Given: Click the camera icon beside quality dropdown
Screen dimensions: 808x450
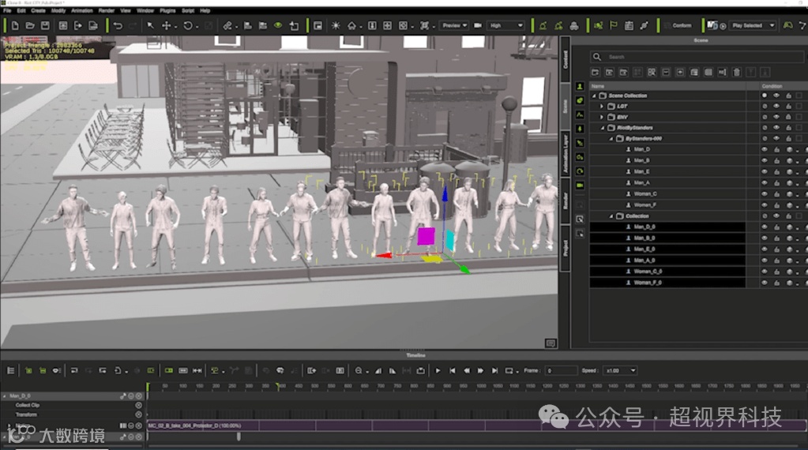Looking at the screenshot, I should [476, 26].
